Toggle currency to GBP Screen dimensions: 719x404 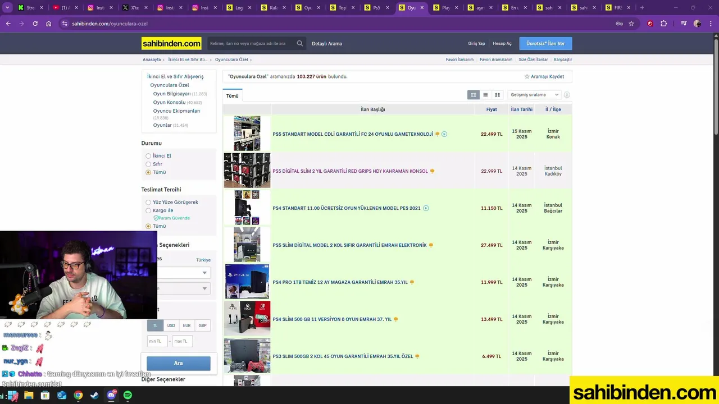pos(202,325)
